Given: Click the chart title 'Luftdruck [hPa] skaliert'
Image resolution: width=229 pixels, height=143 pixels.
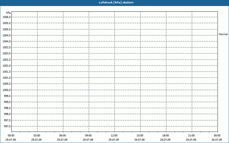Looking at the screenshot, I should click(114, 3).
